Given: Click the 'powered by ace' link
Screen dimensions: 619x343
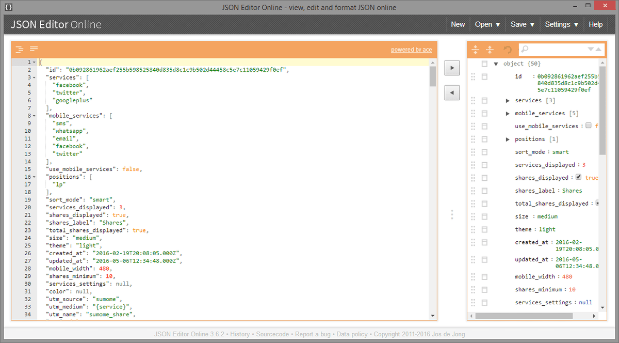Looking at the screenshot, I should [x=411, y=50].
